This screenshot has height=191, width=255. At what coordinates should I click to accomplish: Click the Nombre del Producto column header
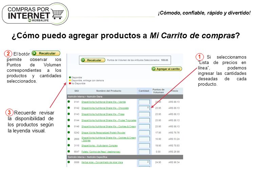(x=109, y=91)
